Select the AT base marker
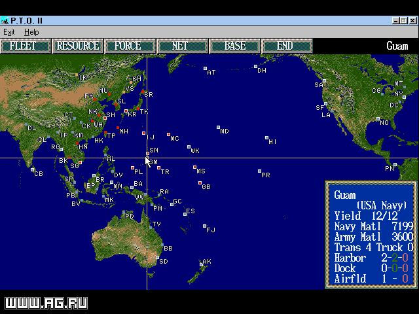The height and width of the screenshot is (314, 419). (205, 69)
